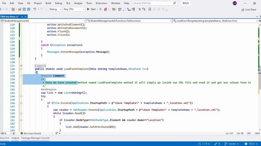Click the Open File folder icon

tap(20, 9)
